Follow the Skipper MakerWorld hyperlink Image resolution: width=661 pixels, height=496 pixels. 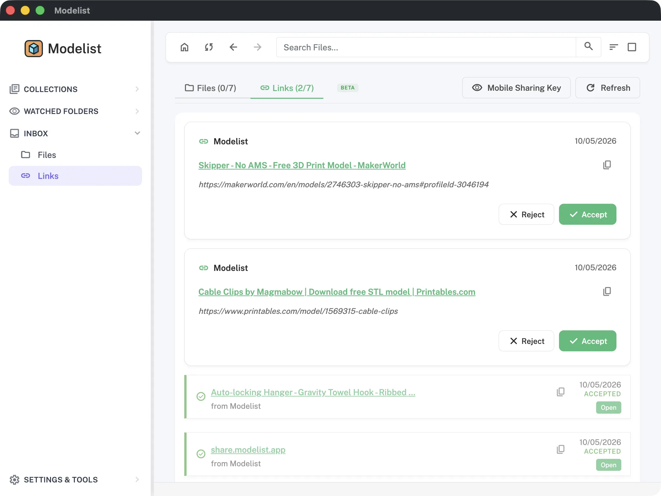coord(302,165)
